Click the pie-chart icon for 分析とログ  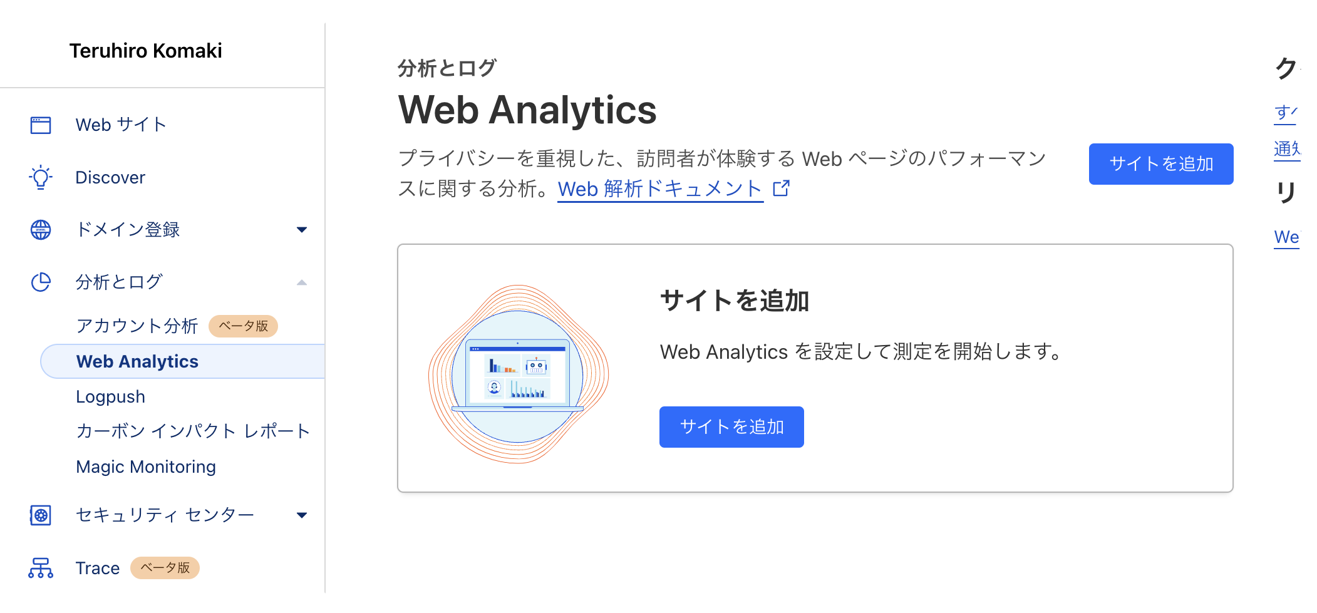pyautogui.click(x=39, y=282)
